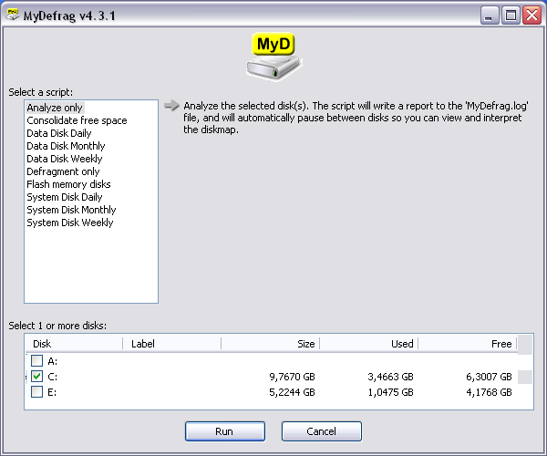Click the gray arrow beside script description
This screenshot has height=456, width=547.
click(x=171, y=106)
